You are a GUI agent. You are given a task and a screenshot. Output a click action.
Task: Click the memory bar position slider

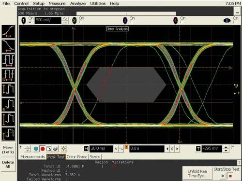click(126, 14)
